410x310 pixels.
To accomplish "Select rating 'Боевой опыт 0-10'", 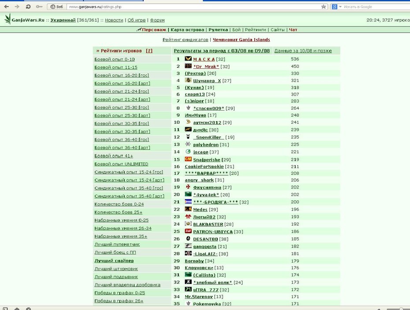I will click(115, 59).
